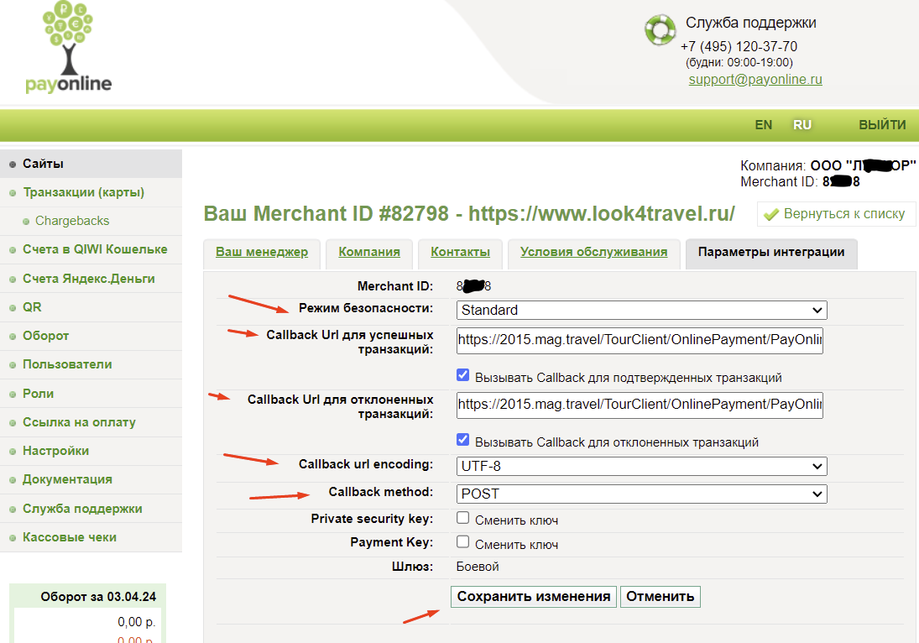Switch language to EN
Image resolution: width=919 pixels, height=643 pixels.
[x=763, y=125]
